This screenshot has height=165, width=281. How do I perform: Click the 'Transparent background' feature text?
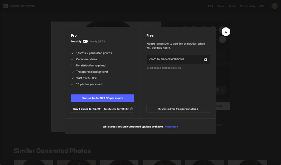(x=92, y=72)
